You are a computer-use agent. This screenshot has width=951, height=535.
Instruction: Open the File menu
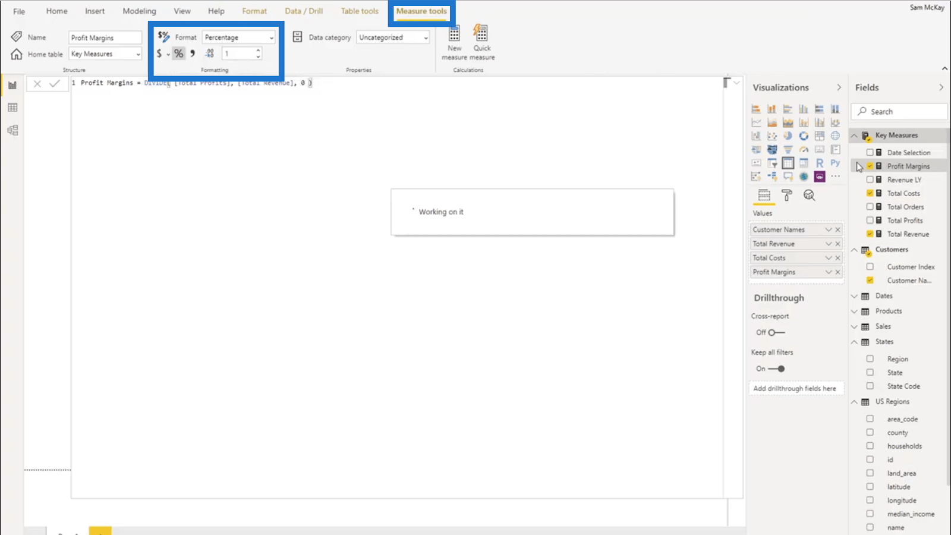point(19,11)
